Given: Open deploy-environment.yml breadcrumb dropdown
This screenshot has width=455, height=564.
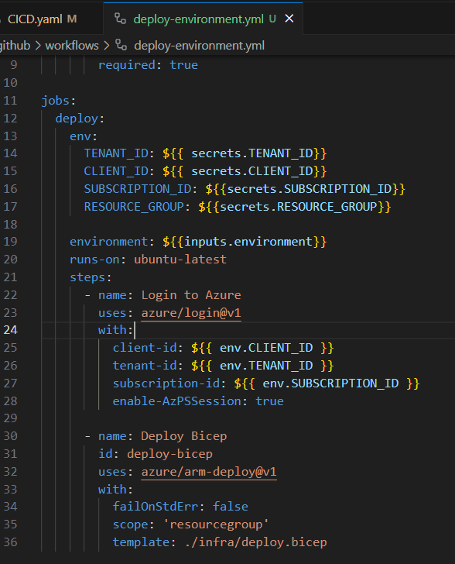Looking at the screenshot, I should click(199, 45).
